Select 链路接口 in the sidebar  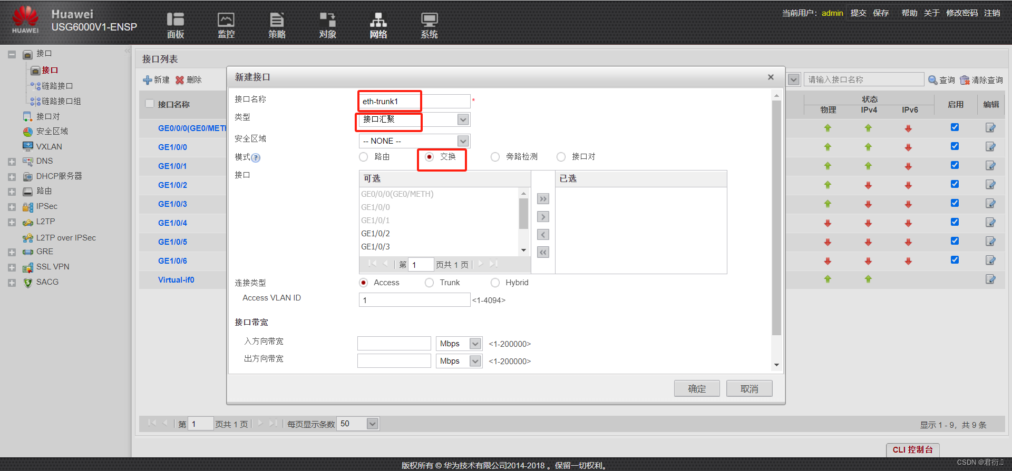57,86
